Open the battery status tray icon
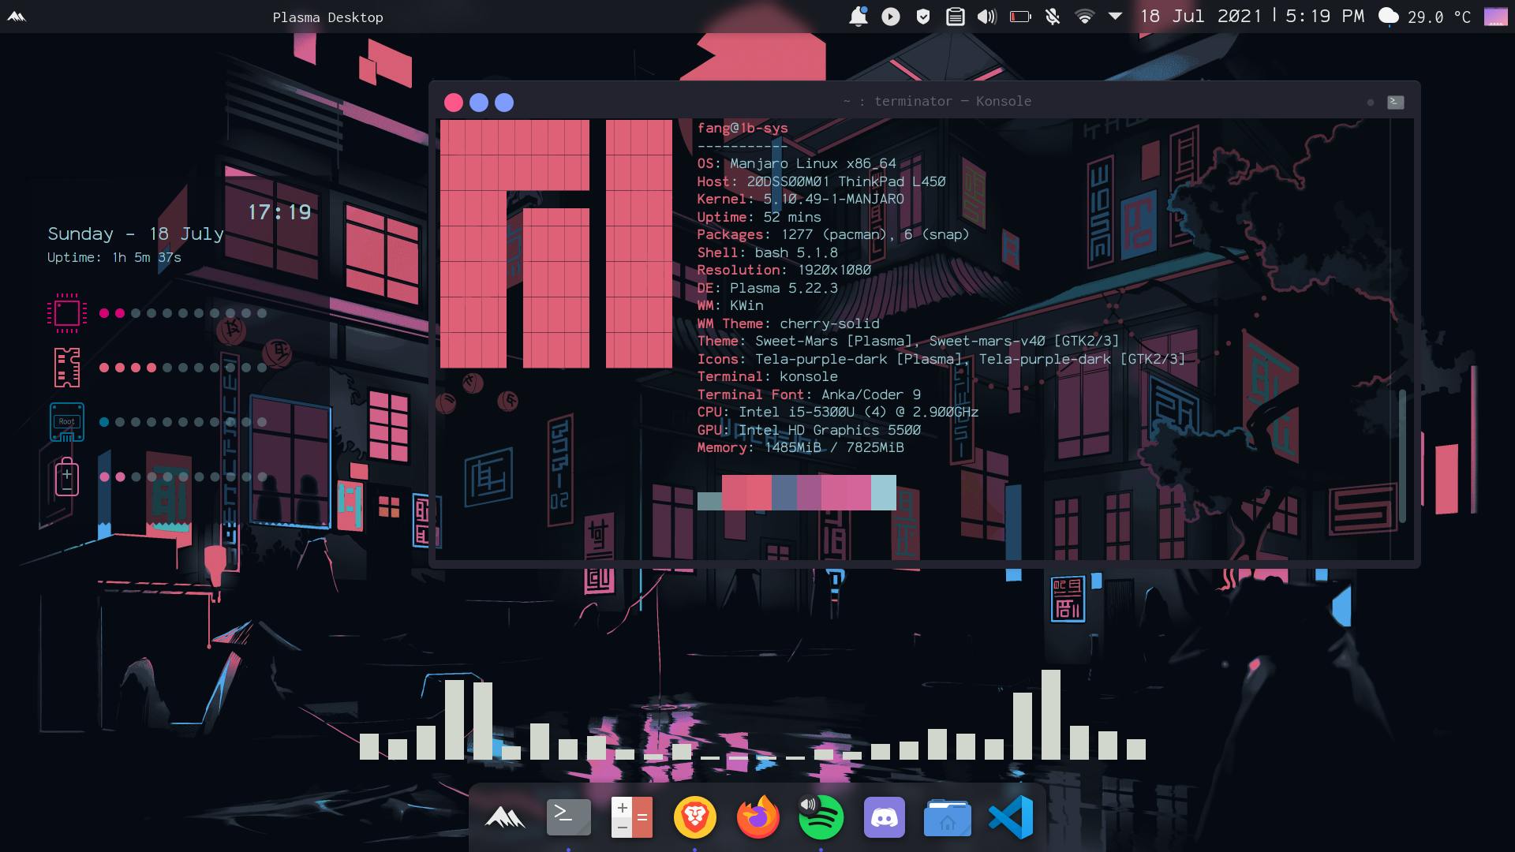Screen dimensions: 1515x852 1019,17
